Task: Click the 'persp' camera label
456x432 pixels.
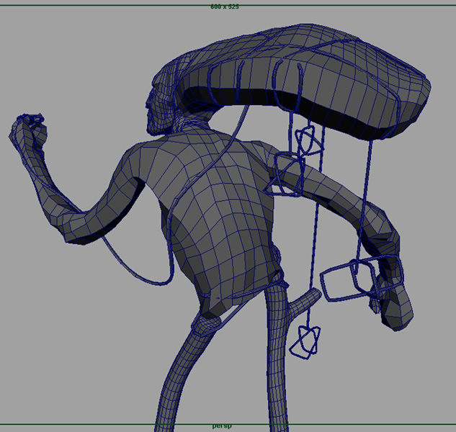Action: click(x=222, y=426)
